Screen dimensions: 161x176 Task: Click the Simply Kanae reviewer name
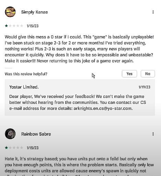pyautogui.click(x=34, y=12)
